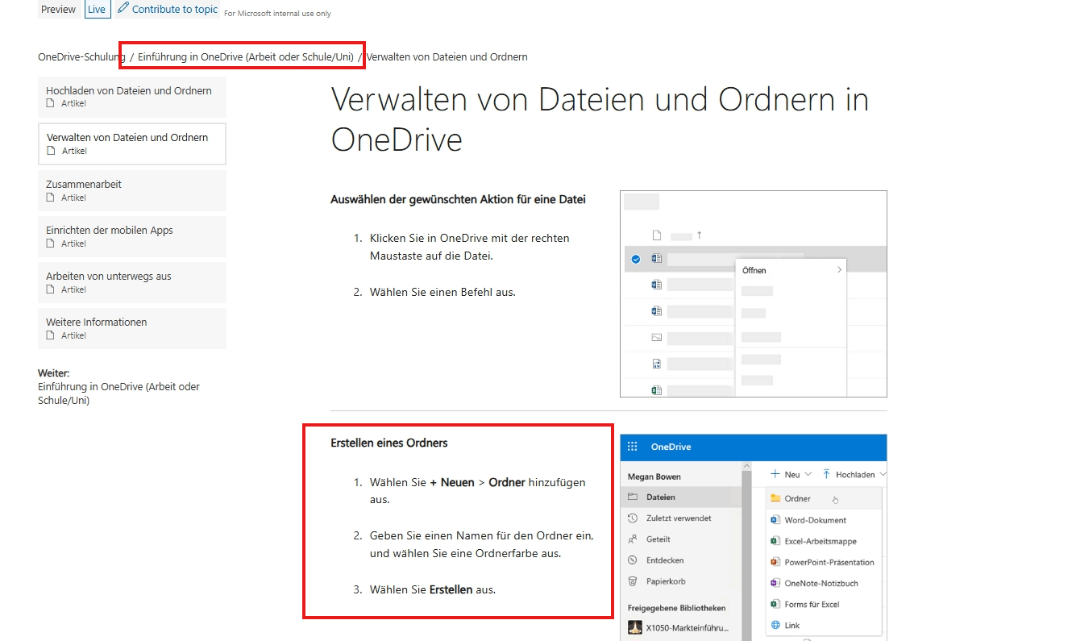The height and width of the screenshot is (641, 1076).
Task: Click Auswählen der gewünschten Aktion heading
Action: click(x=459, y=198)
